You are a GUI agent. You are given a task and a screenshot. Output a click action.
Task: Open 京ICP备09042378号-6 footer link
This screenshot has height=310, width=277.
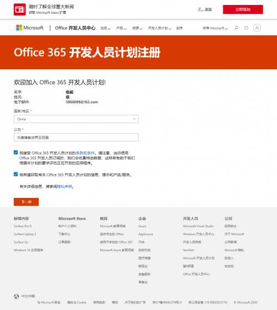point(167,302)
